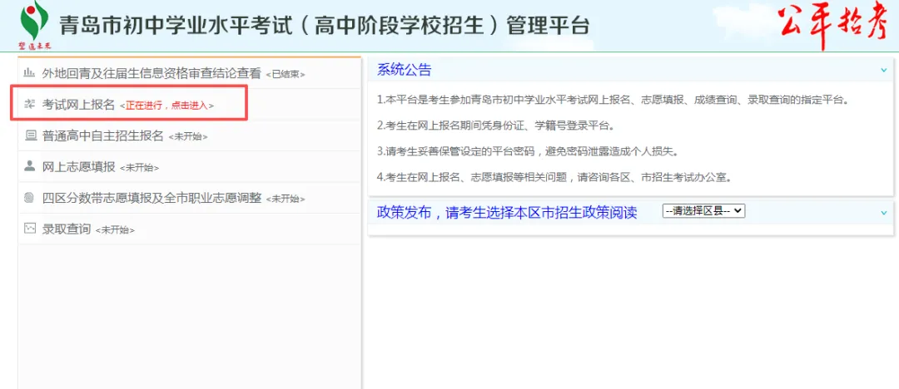Collapse the 政策发布 panel chevron

pos(883,213)
